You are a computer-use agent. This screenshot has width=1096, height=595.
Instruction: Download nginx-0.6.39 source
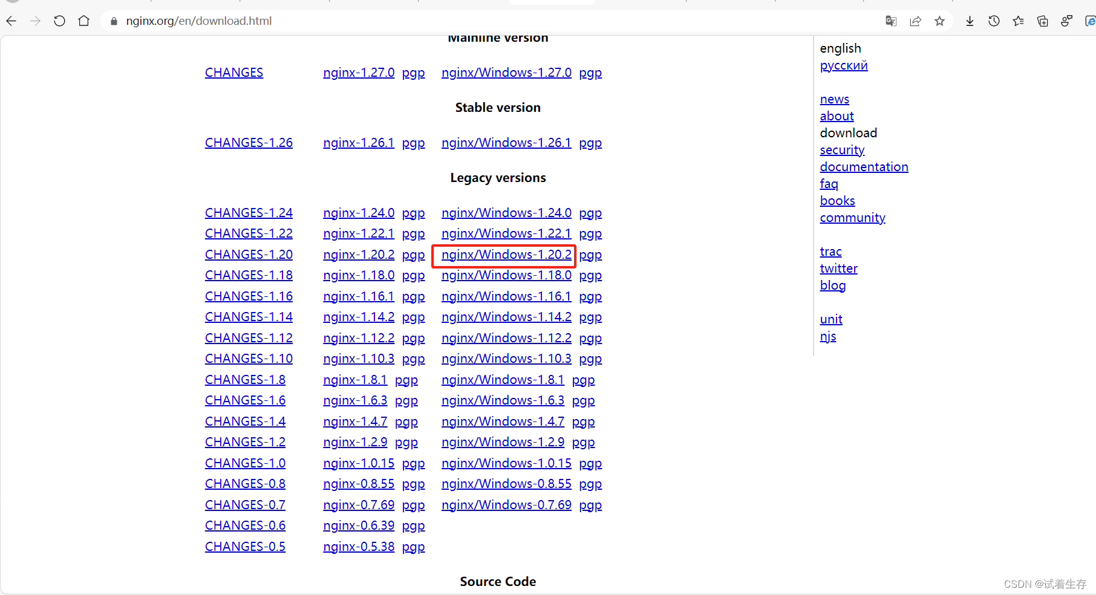tap(359, 525)
